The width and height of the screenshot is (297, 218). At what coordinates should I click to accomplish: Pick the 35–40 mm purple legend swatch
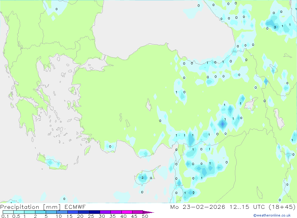point(116,212)
